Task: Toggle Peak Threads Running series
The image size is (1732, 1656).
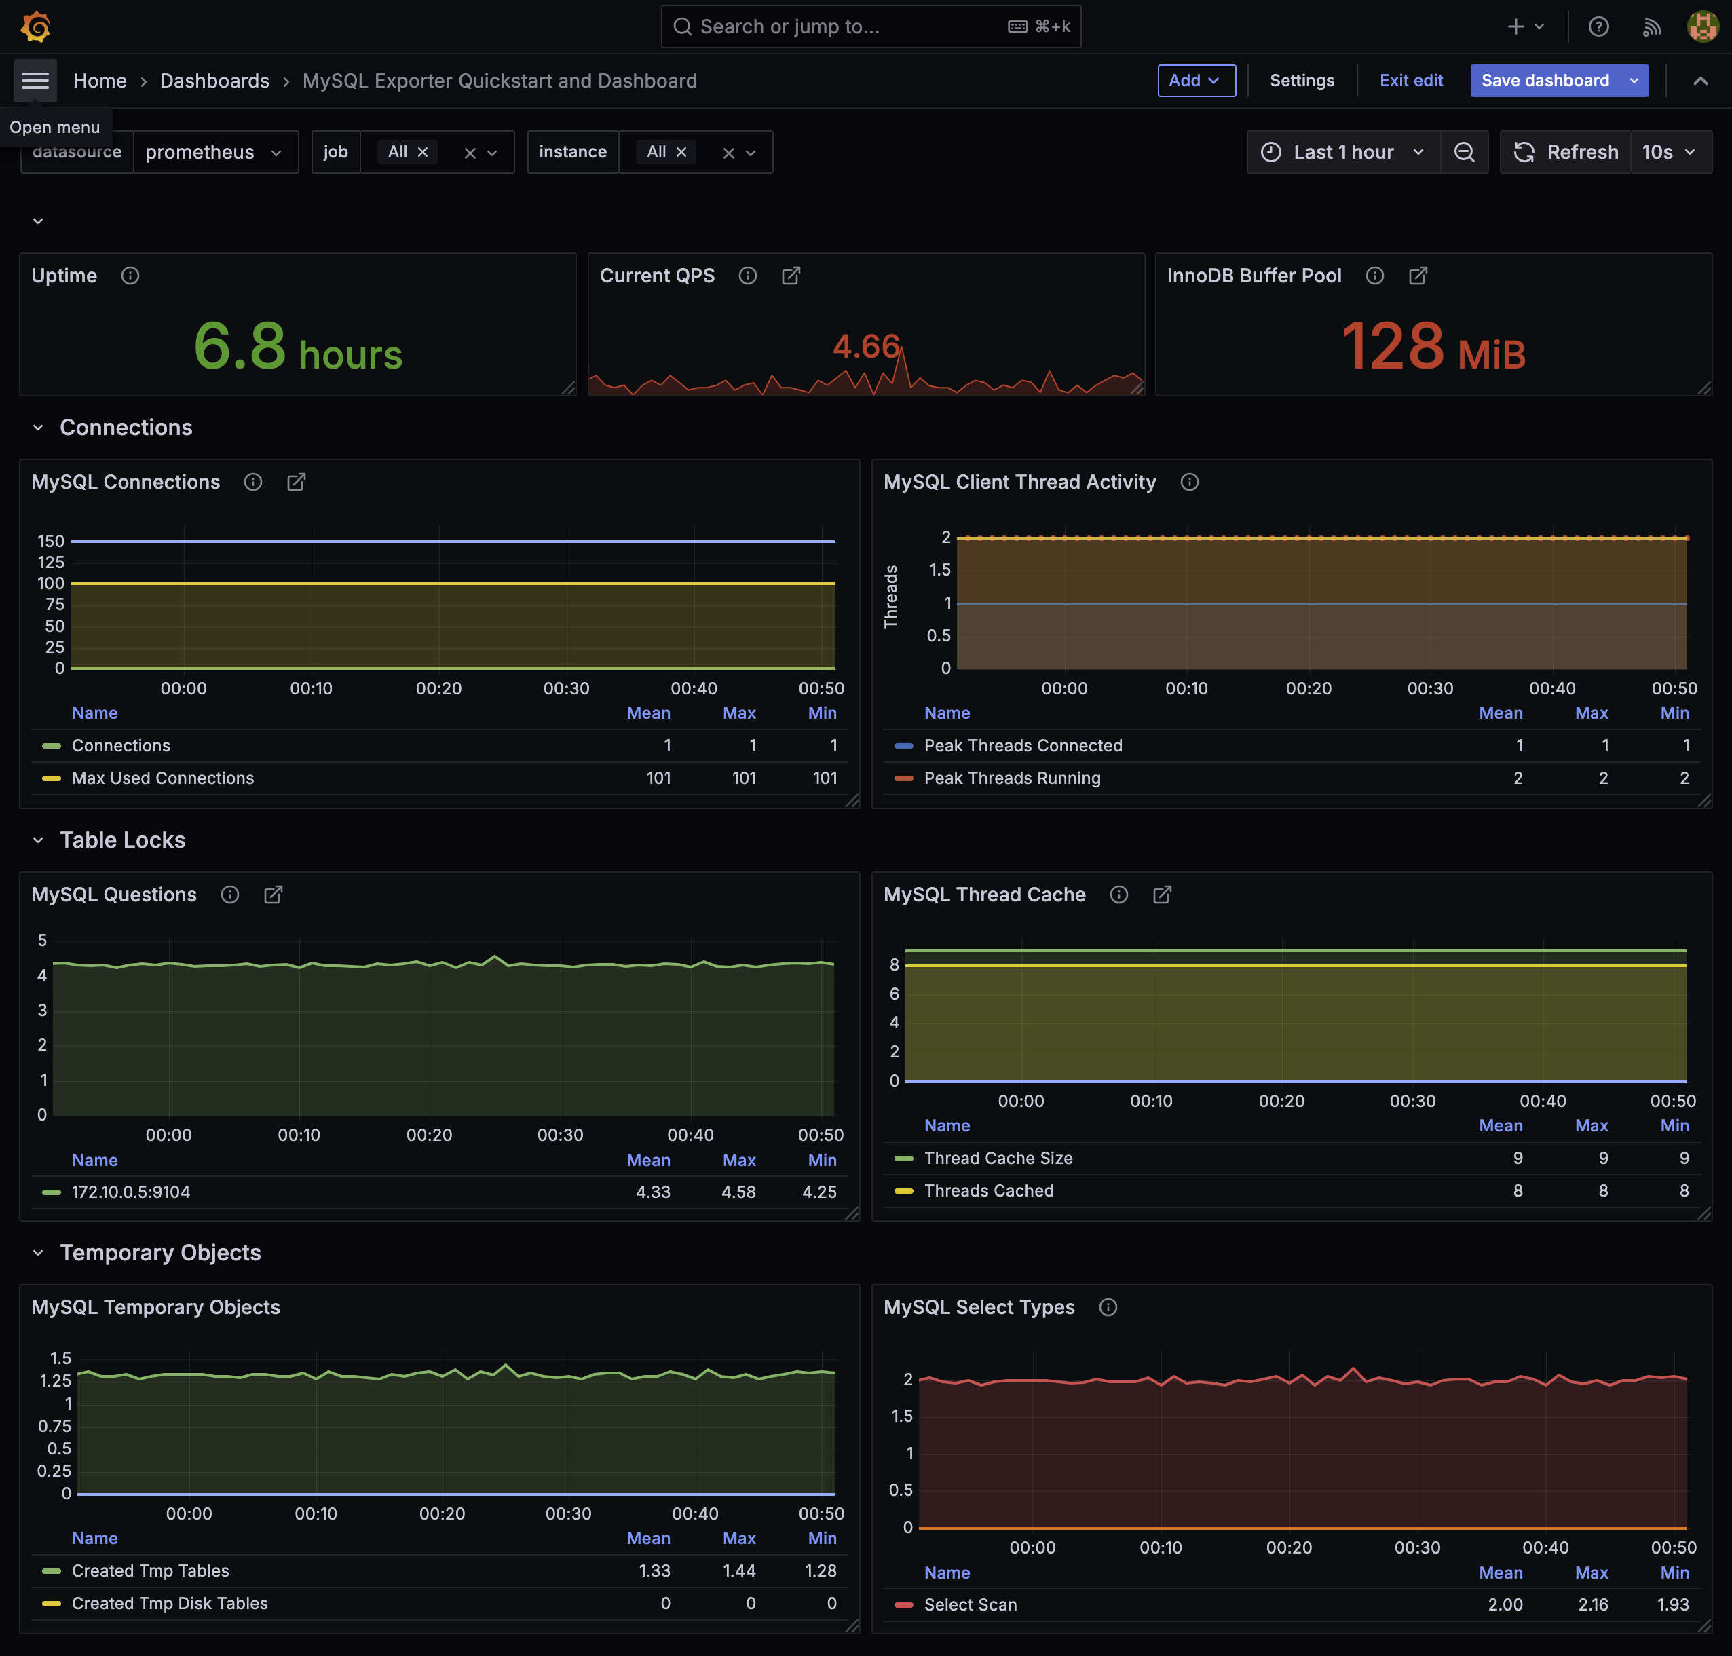Action: (1012, 778)
